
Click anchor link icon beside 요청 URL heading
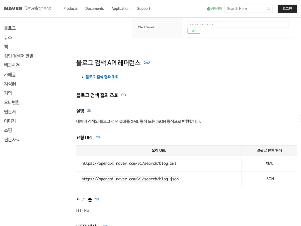click(98, 137)
